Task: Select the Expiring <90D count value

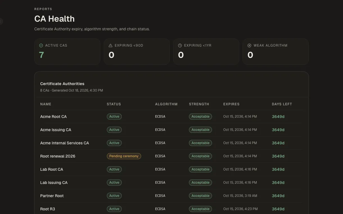Action: [111, 55]
